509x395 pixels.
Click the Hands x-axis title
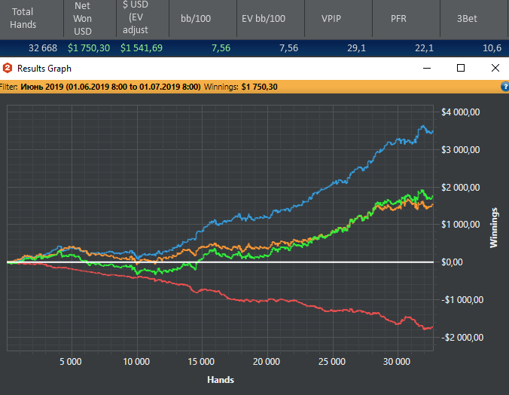click(x=221, y=380)
